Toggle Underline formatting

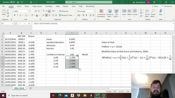(x=20, y=15)
